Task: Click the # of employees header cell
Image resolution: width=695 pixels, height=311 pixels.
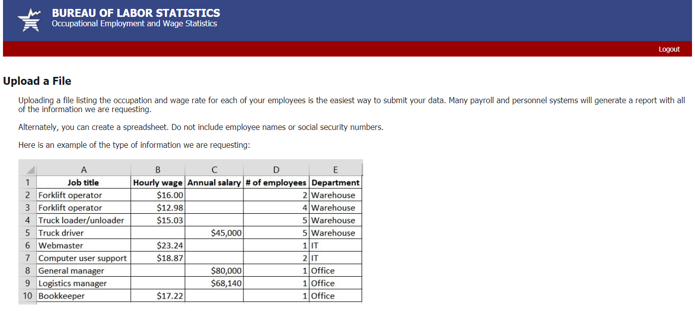Action: [276, 183]
